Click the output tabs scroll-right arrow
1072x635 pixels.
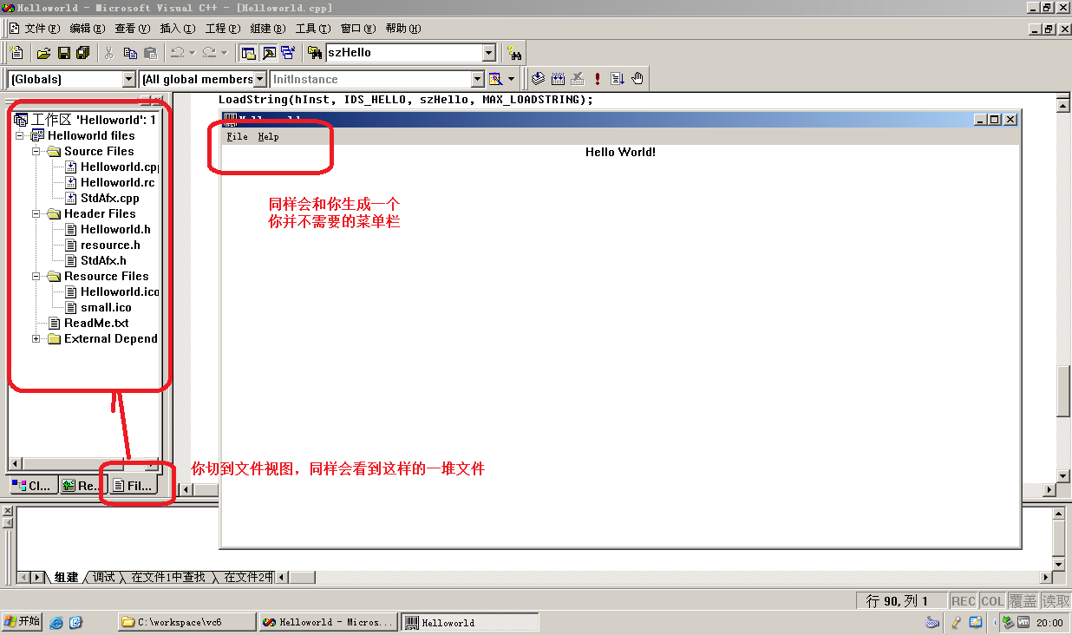(39, 578)
